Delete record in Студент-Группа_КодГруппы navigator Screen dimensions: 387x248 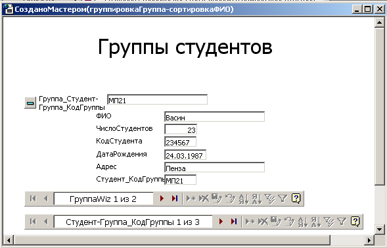point(263,222)
